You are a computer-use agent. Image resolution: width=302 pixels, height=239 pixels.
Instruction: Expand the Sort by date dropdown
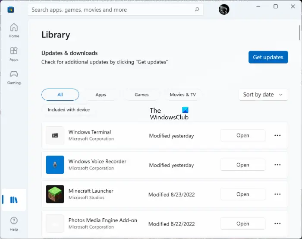(263, 95)
